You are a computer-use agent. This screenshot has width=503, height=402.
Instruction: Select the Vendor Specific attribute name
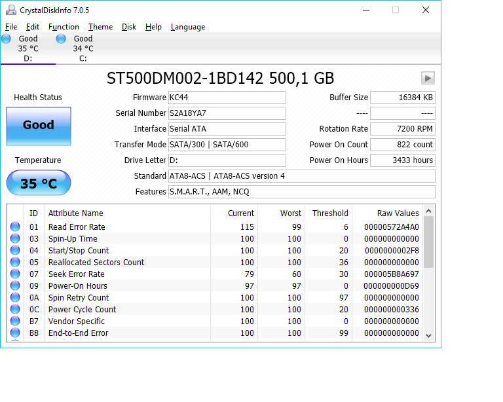point(77,321)
